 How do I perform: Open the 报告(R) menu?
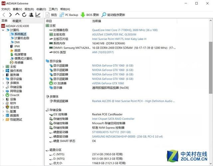coord(29,9)
